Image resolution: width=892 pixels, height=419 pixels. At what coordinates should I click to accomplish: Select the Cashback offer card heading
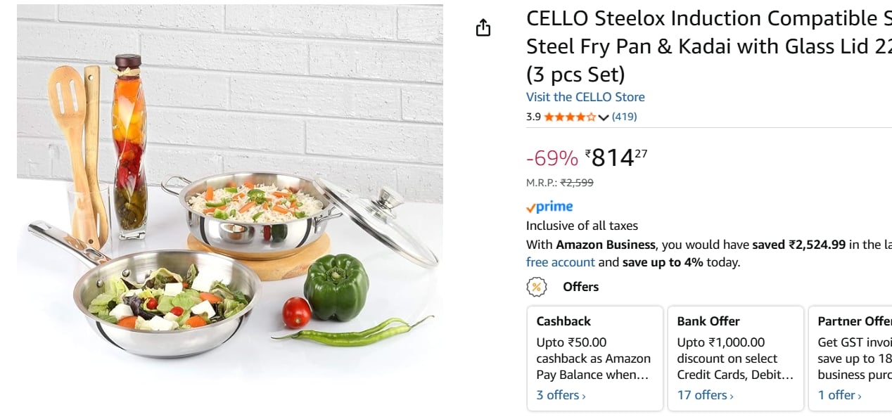pos(563,321)
